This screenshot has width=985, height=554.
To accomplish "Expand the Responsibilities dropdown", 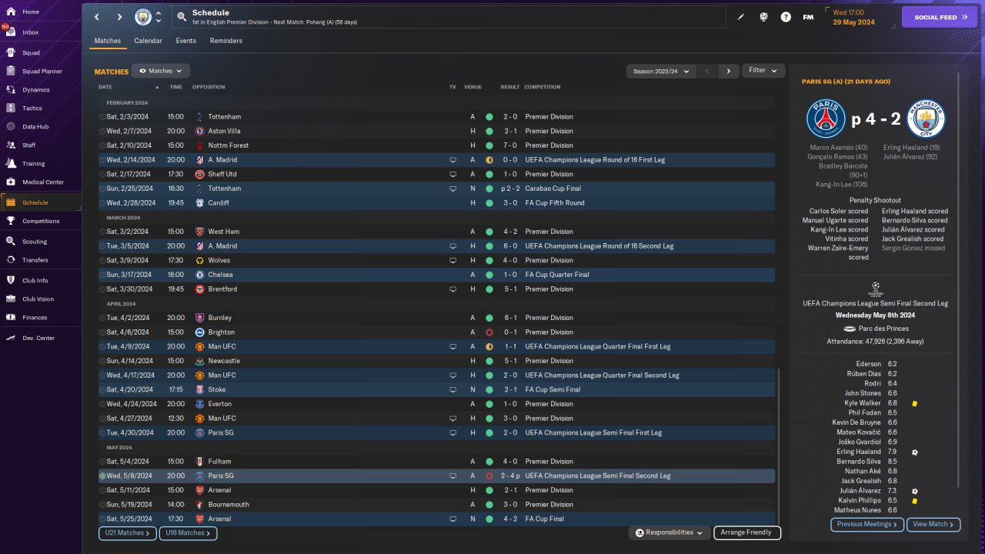I will pos(669,532).
